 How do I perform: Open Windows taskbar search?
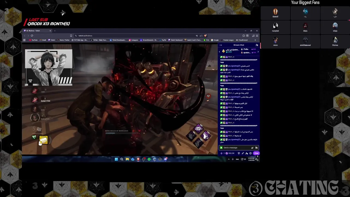pos(122,159)
